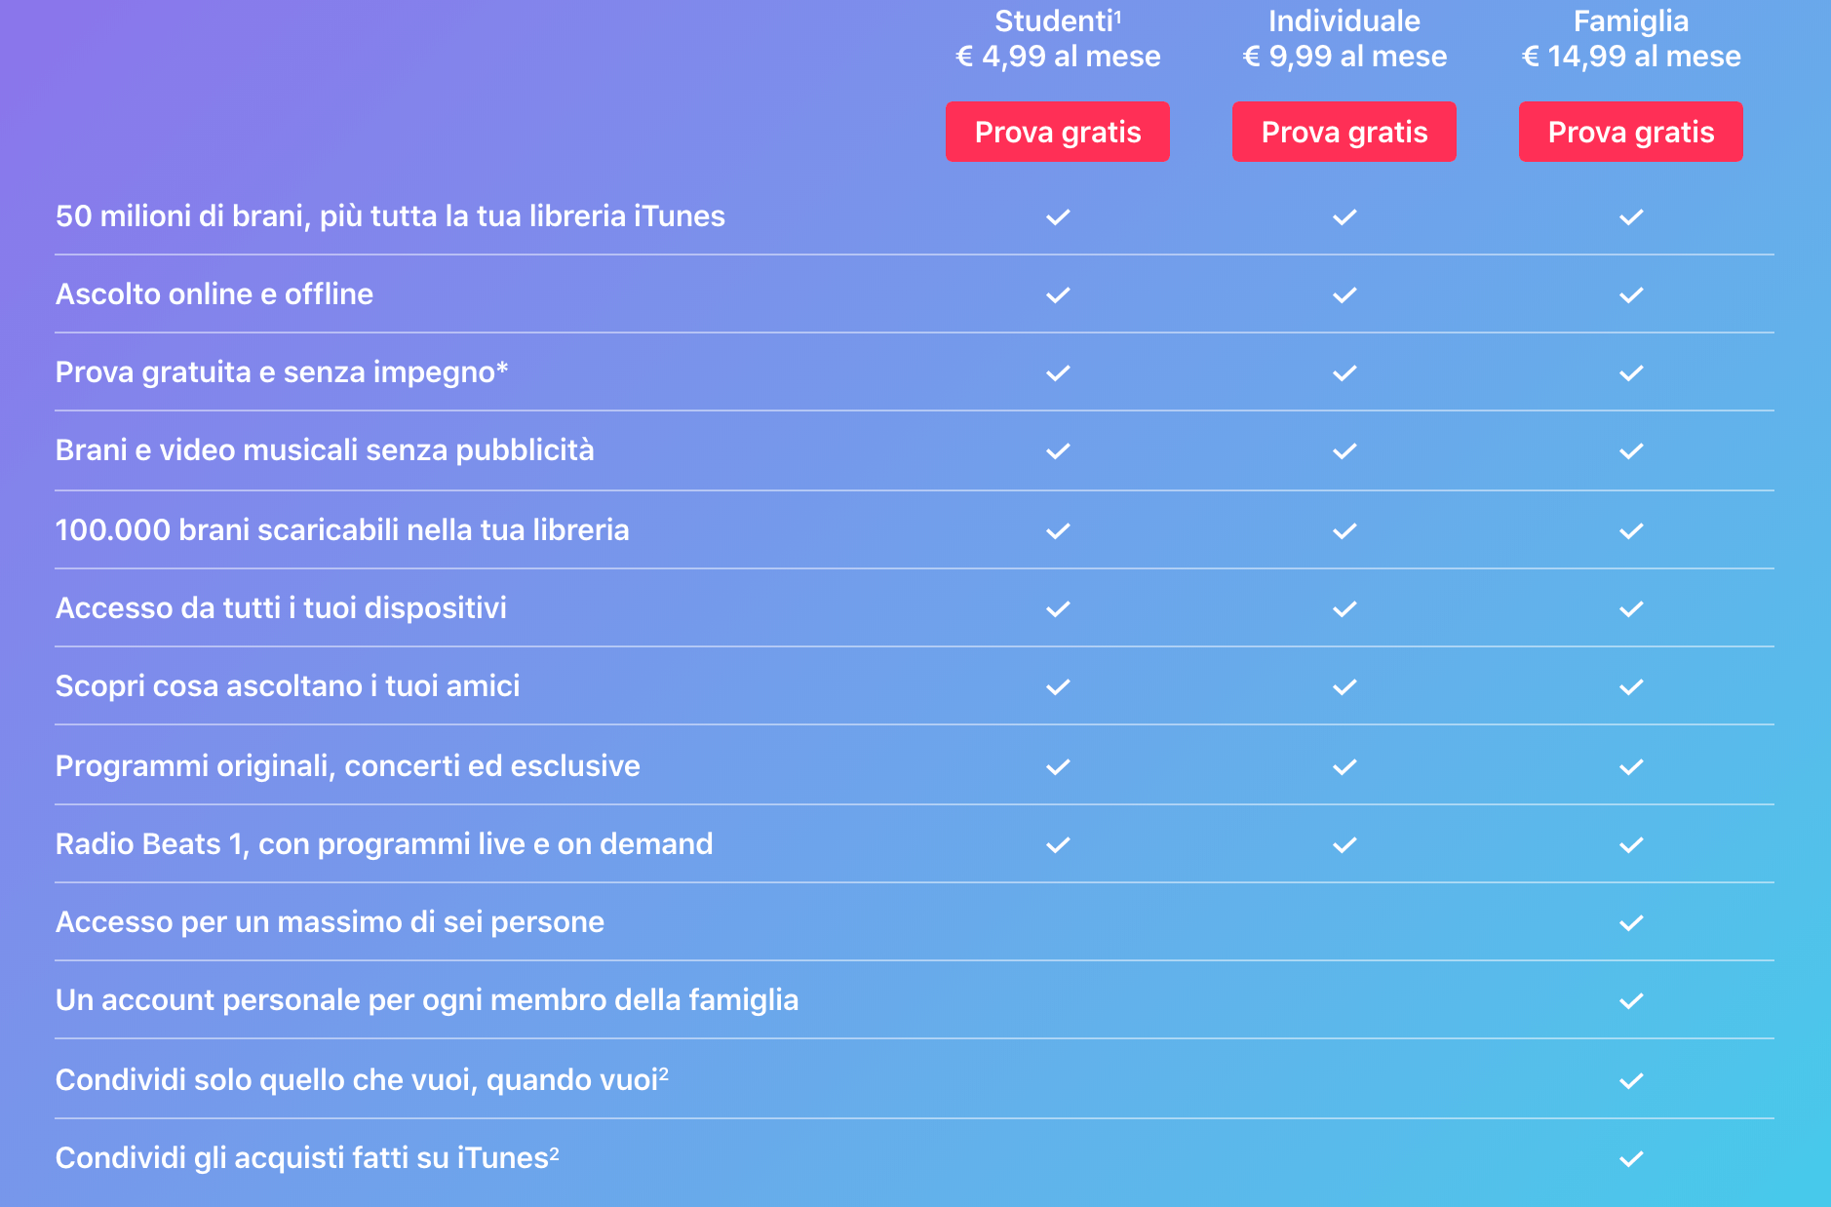
Task: Click the Individuale € 9,99 al mese price
Action: click(x=1344, y=57)
